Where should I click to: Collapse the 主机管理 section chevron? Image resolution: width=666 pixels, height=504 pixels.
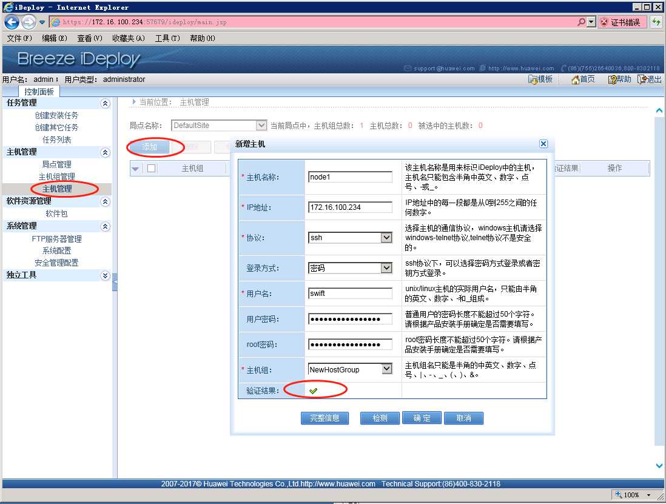106,152
